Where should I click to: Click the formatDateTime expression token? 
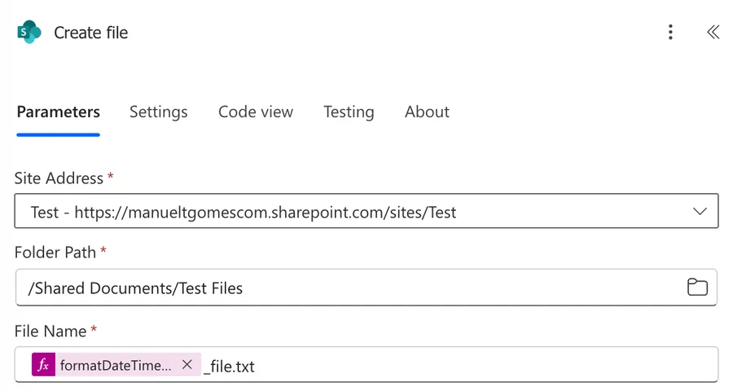pos(115,365)
